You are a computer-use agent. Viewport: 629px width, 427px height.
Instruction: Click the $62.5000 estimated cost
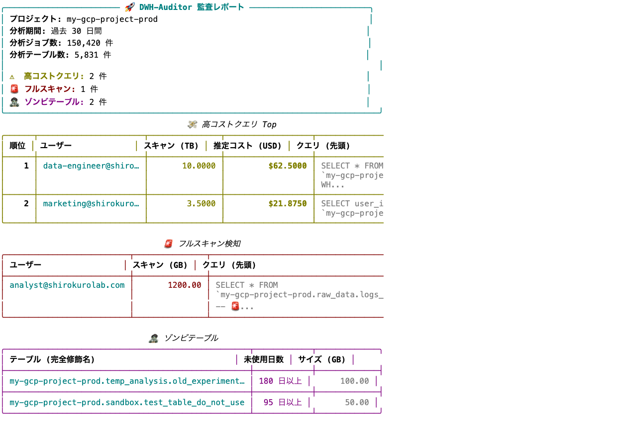pyautogui.click(x=288, y=166)
